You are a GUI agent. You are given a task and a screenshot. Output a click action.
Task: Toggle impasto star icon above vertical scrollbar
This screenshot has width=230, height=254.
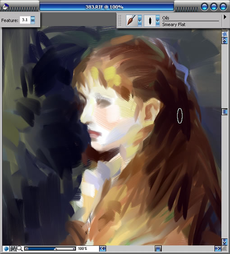225,34
